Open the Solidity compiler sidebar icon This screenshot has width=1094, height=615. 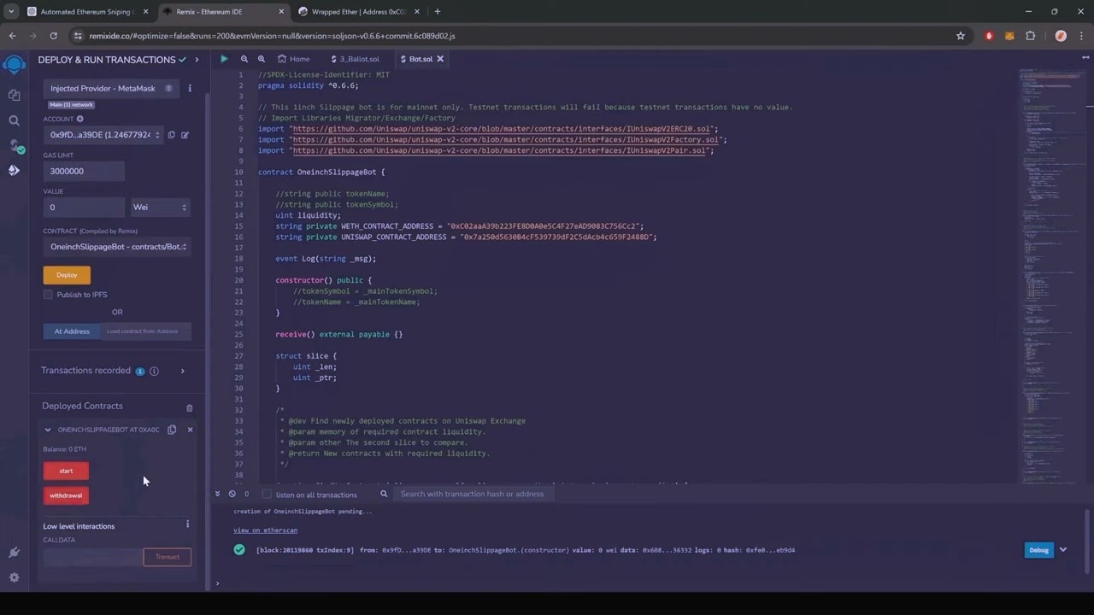click(x=14, y=145)
